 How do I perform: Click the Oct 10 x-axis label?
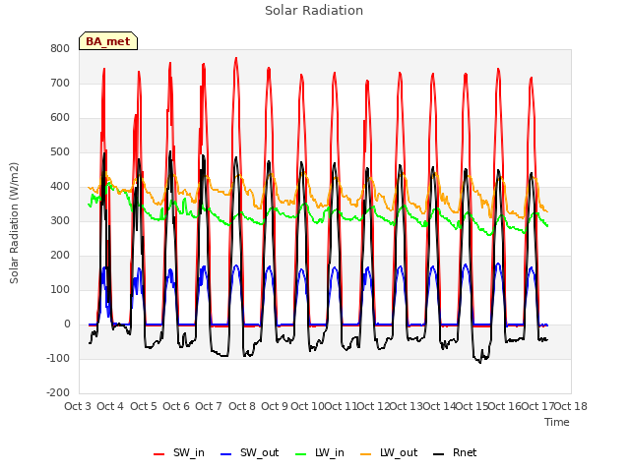click(x=307, y=406)
